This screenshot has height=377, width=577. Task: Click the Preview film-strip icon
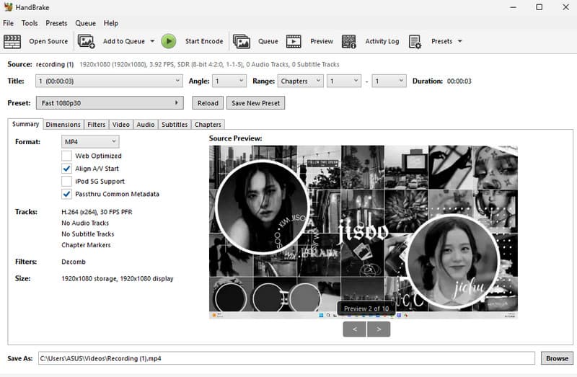(x=294, y=41)
